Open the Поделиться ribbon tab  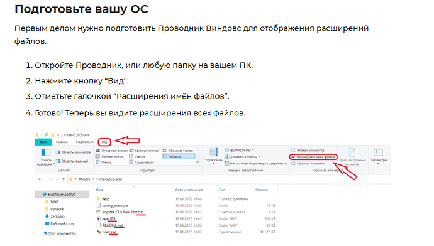[84, 142]
